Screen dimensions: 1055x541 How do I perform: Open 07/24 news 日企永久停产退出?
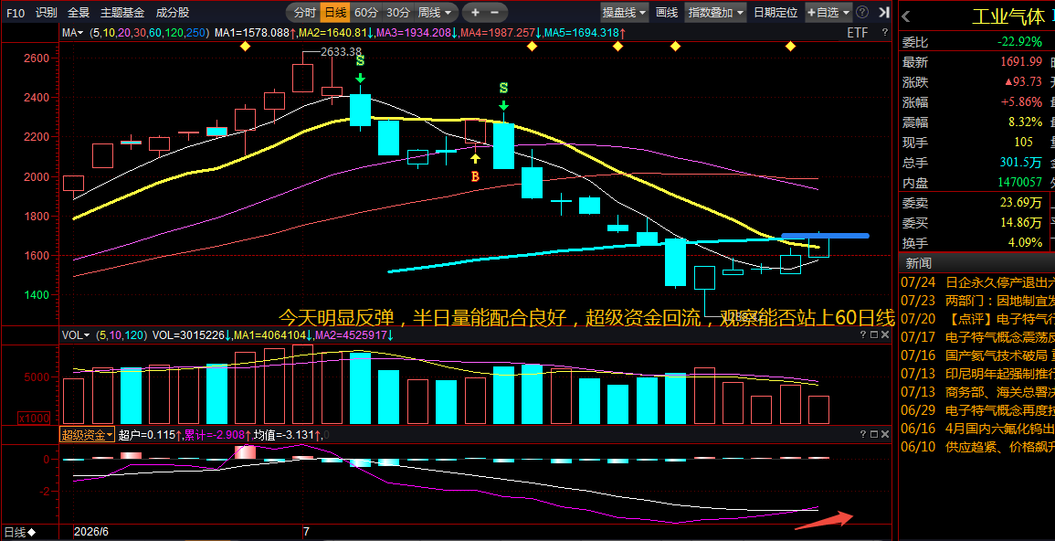coord(977,282)
